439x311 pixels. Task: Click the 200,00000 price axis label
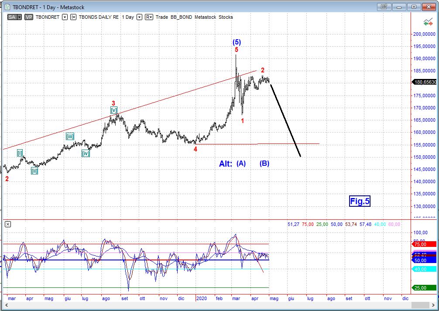click(x=425, y=34)
